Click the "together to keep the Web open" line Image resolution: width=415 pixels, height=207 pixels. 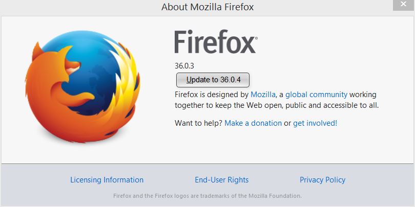277,105
